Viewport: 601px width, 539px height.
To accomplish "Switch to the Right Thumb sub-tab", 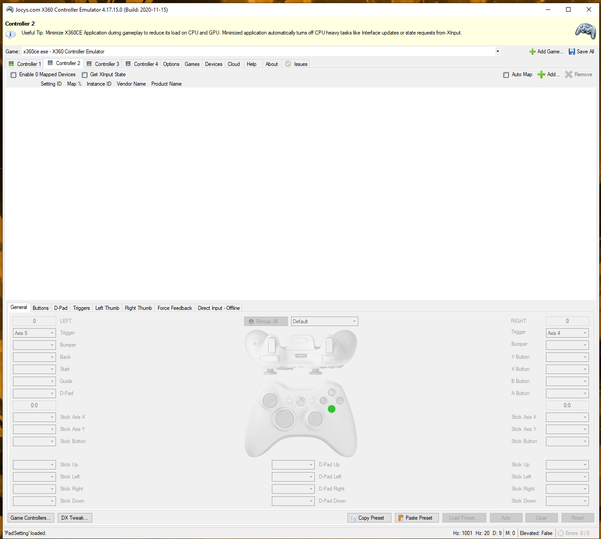I will 138,308.
